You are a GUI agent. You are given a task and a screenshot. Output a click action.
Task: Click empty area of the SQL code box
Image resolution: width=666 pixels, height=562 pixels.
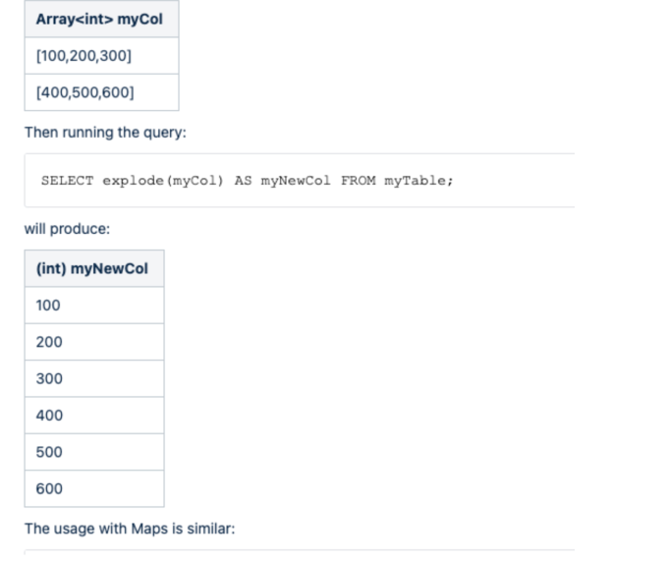pos(514,181)
